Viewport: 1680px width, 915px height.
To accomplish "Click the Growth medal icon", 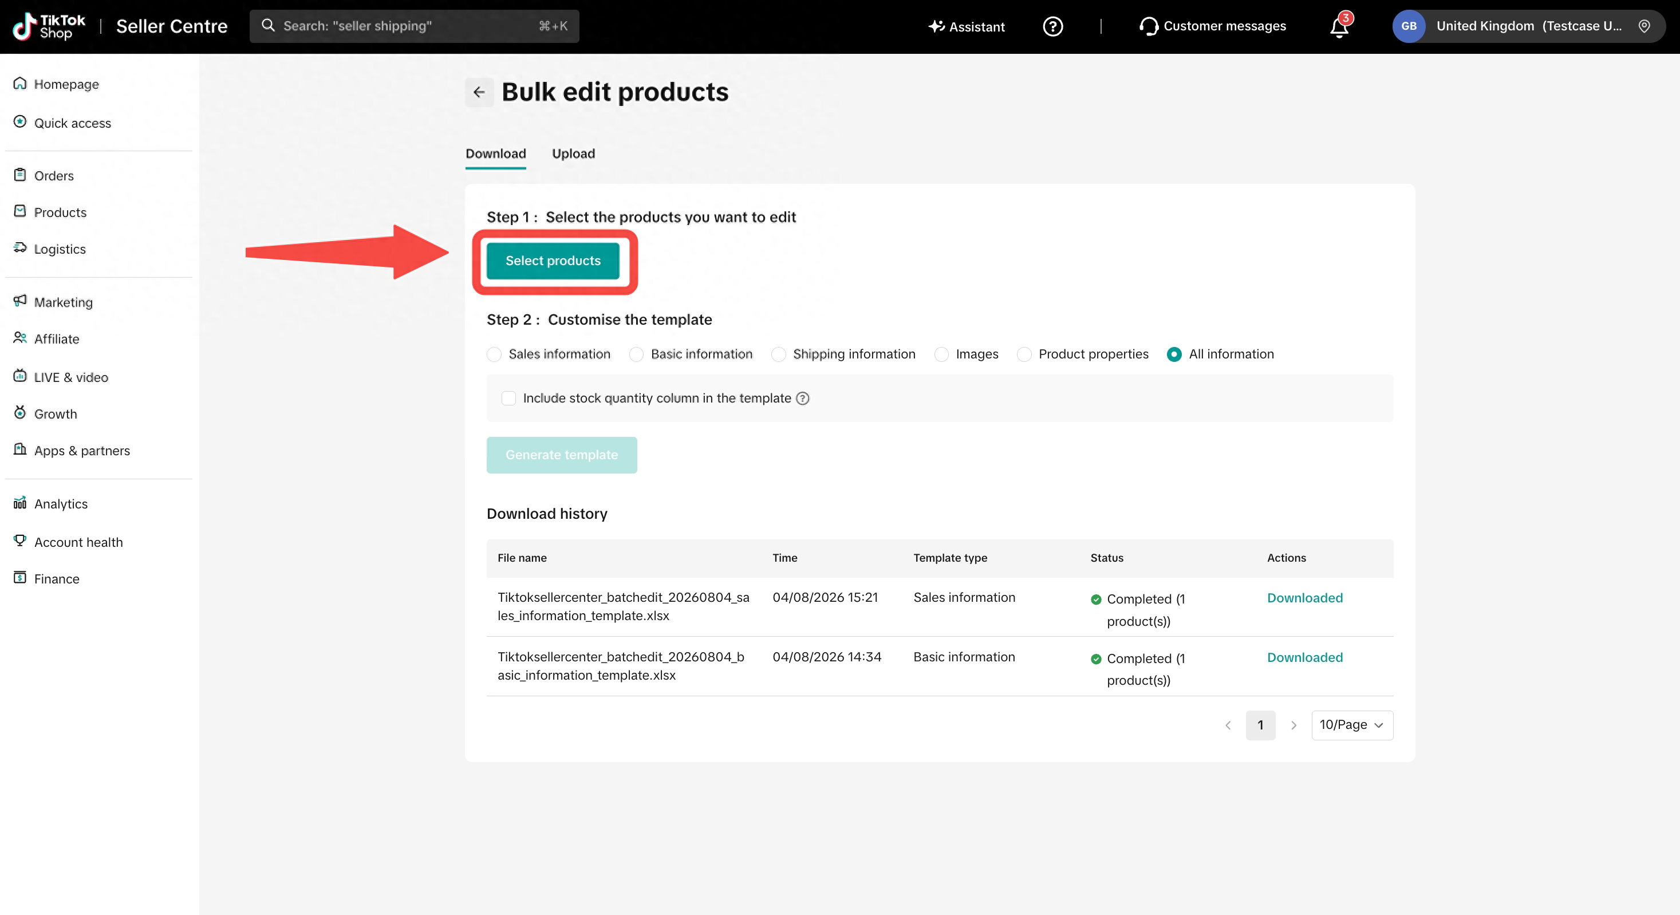I will pyautogui.click(x=20, y=412).
